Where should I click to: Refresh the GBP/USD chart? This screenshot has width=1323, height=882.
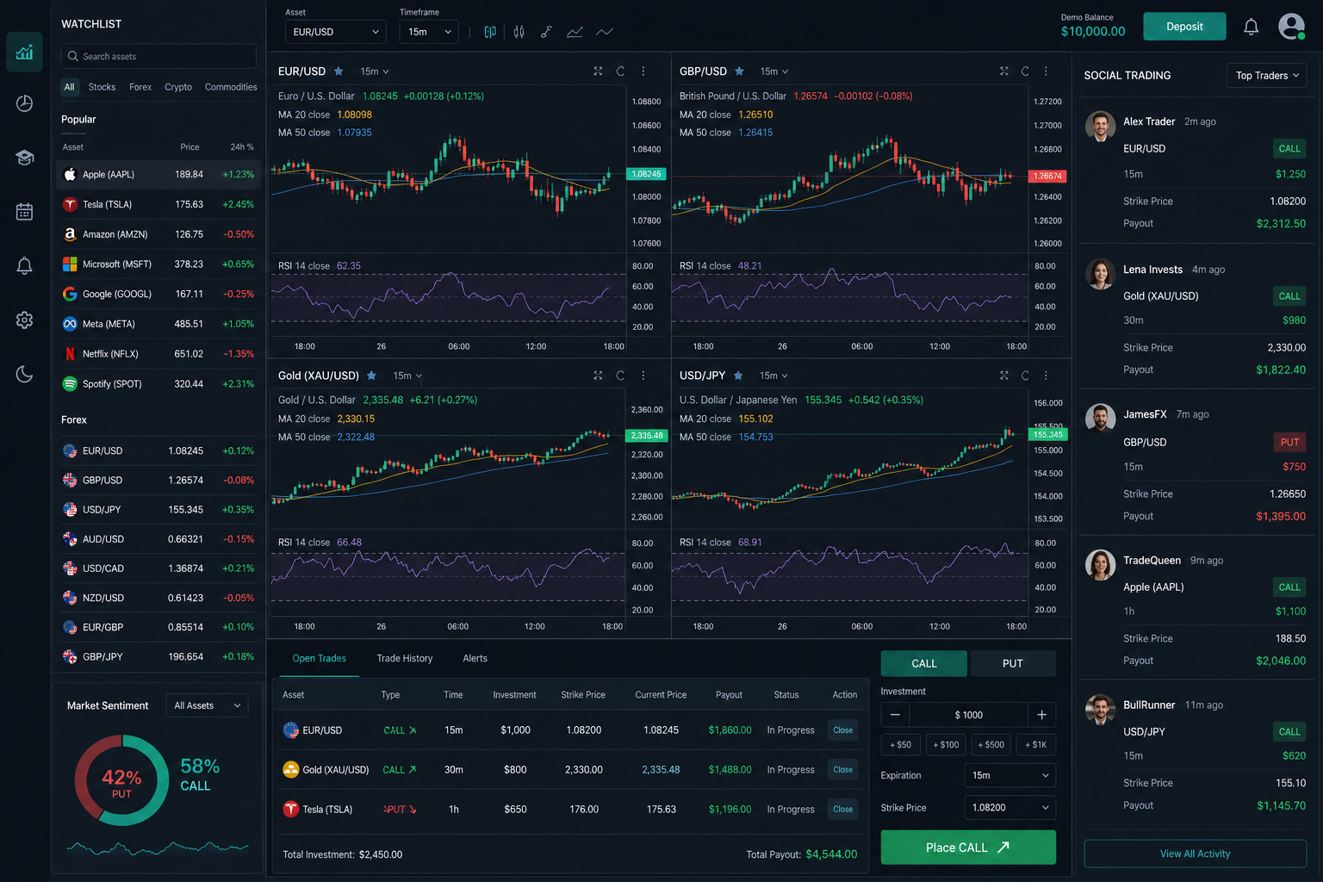pos(1025,71)
